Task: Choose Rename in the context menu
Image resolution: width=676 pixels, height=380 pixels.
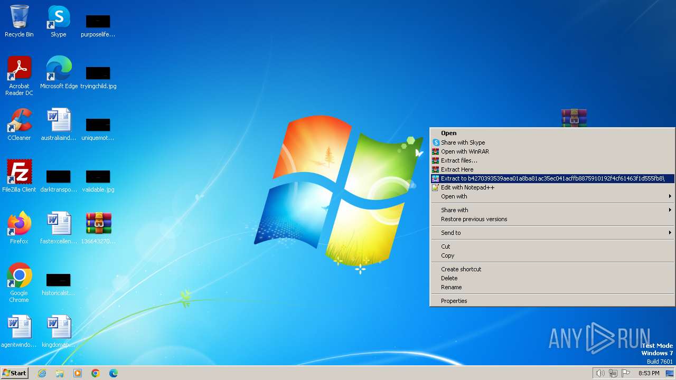Action: [x=552, y=287]
